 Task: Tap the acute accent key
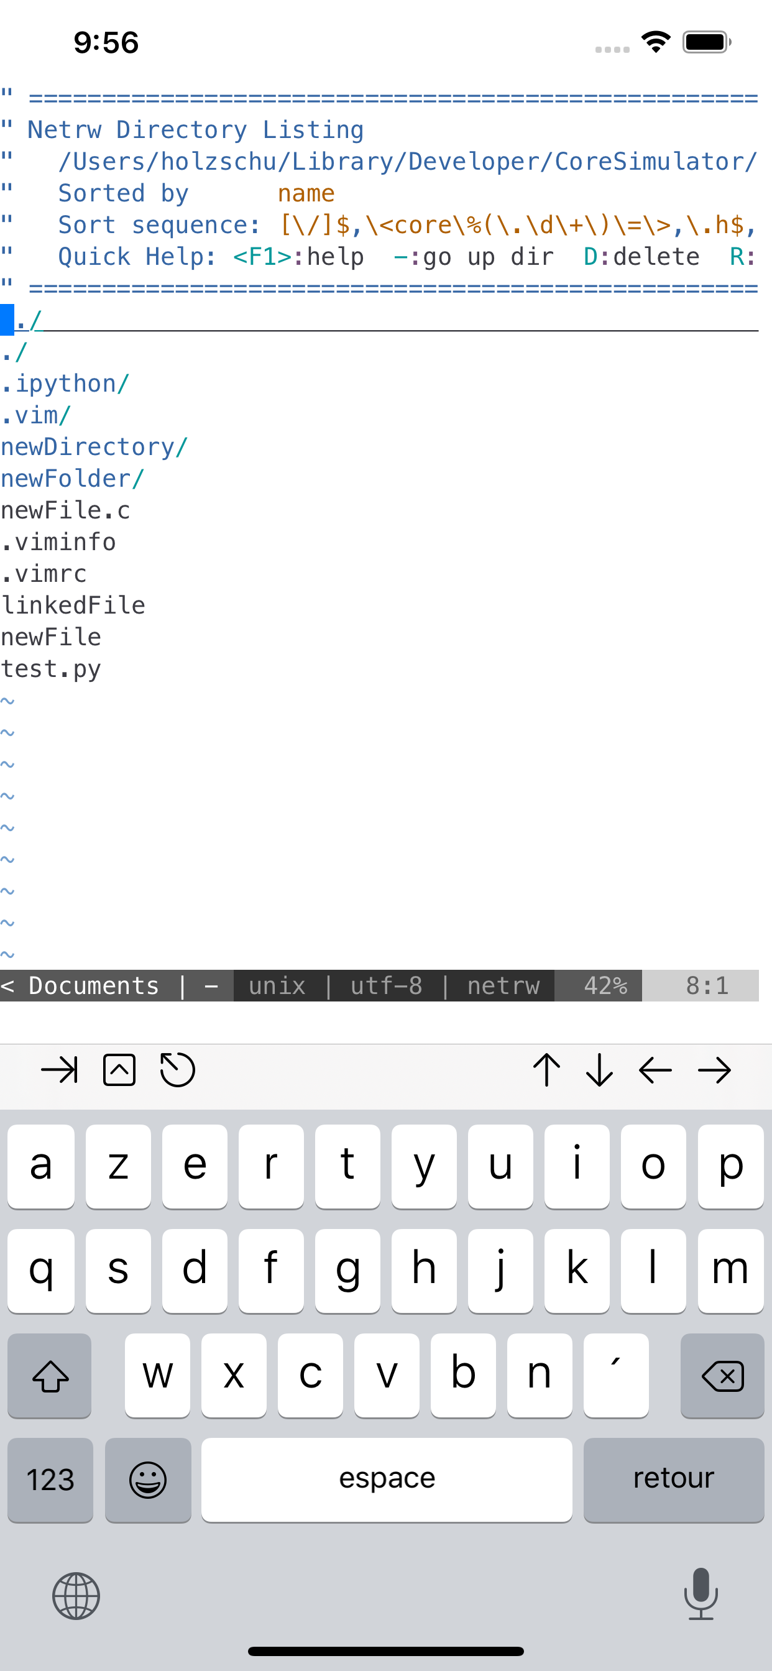[615, 1375]
